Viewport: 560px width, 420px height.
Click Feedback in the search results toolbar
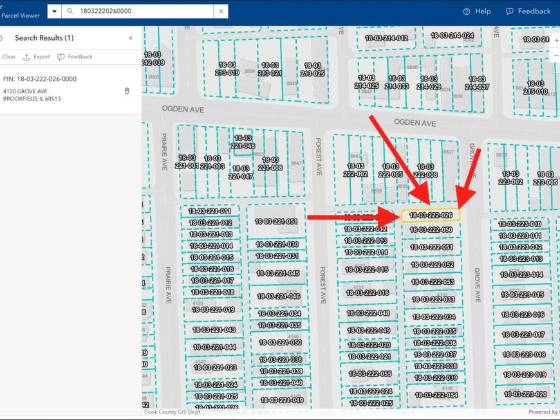coord(75,57)
